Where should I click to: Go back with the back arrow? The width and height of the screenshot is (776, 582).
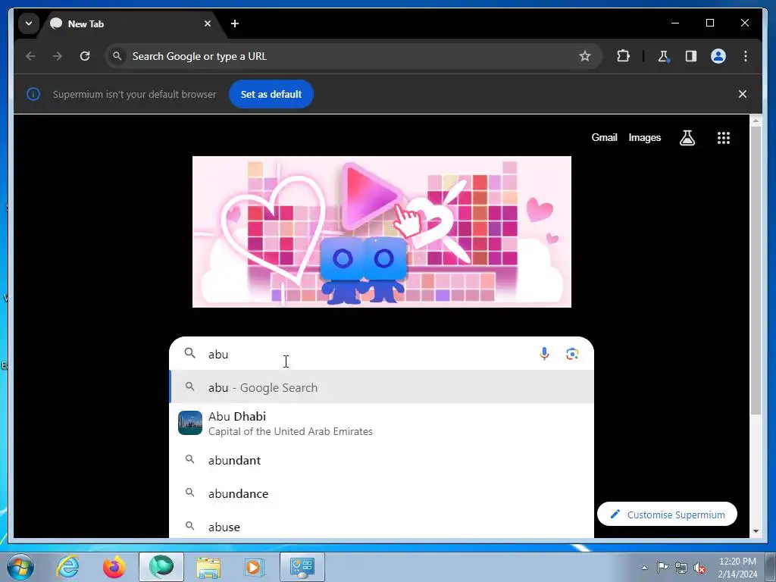pos(30,56)
